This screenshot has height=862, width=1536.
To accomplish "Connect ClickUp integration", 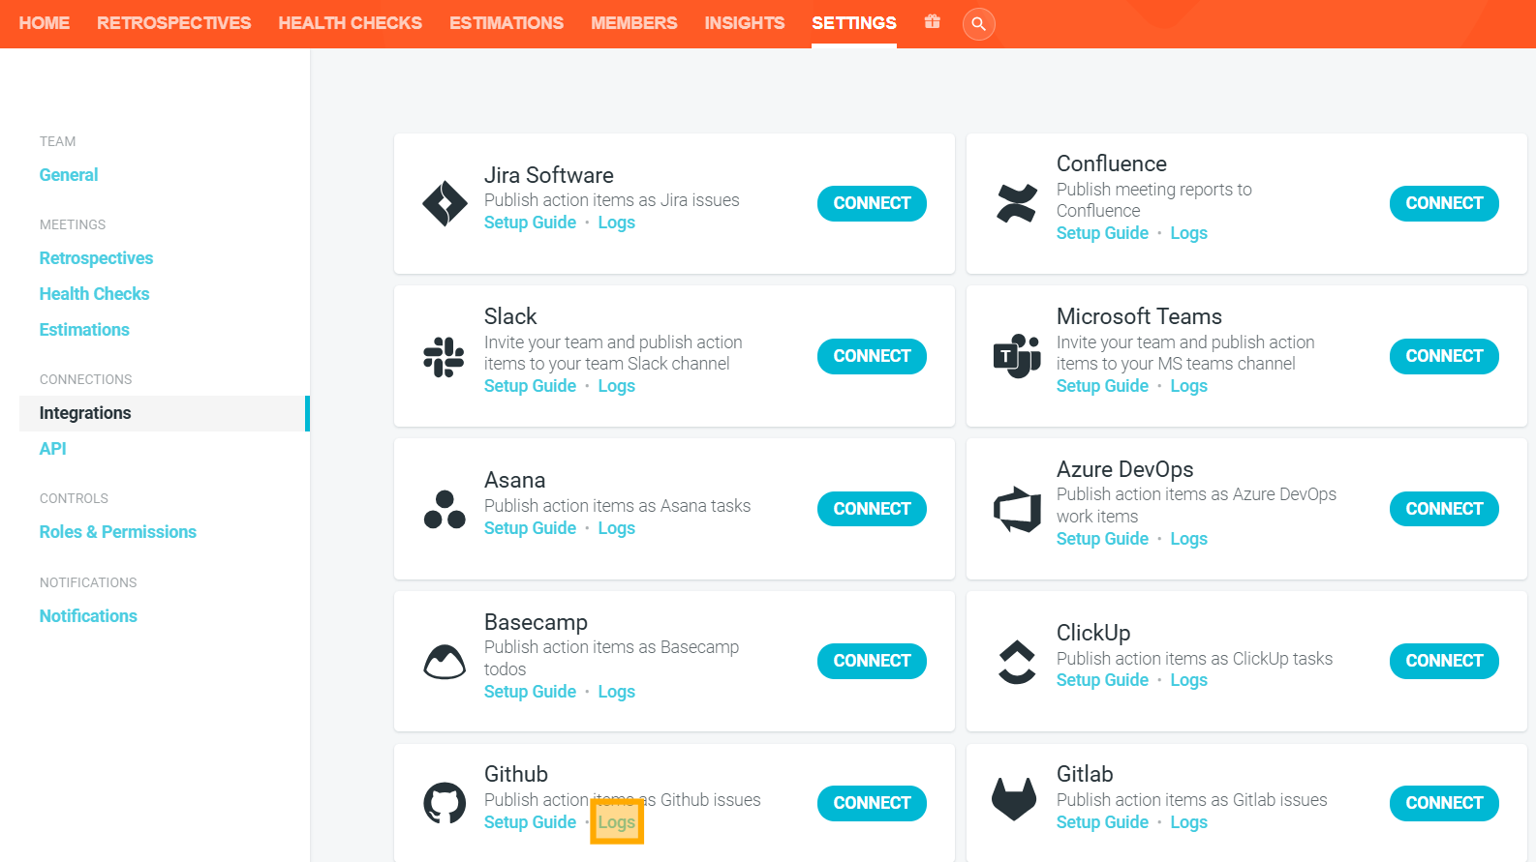I will (1444, 661).
